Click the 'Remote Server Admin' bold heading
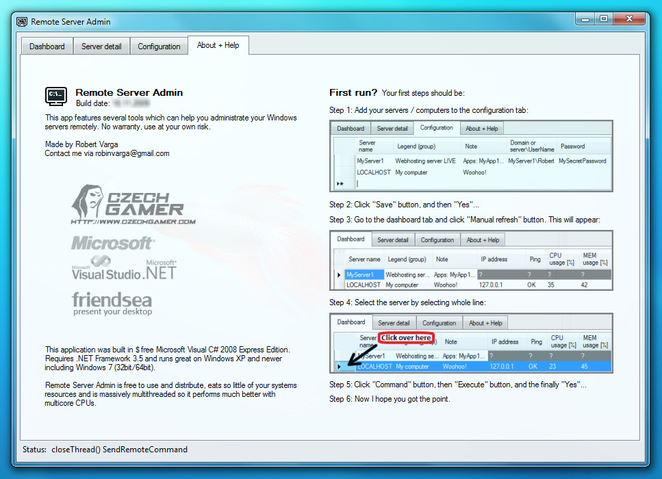The width and height of the screenshot is (662, 479). coord(129,92)
